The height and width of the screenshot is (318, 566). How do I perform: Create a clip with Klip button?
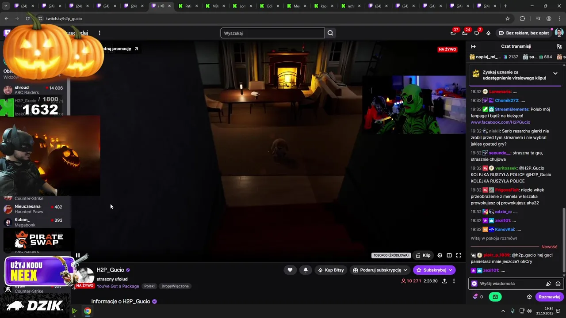(x=423, y=255)
